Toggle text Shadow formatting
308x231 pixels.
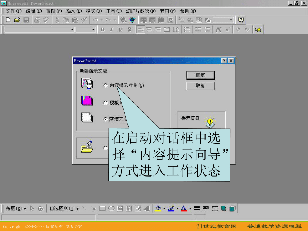[x=129, y=29]
